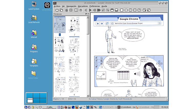Close the Miniaturas panel
193x109 pixels.
[88, 14]
